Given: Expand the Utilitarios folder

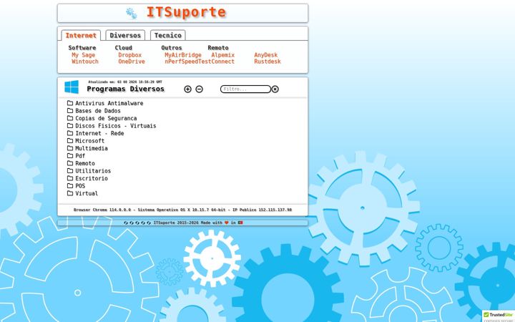Looking at the screenshot, I should pos(93,171).
